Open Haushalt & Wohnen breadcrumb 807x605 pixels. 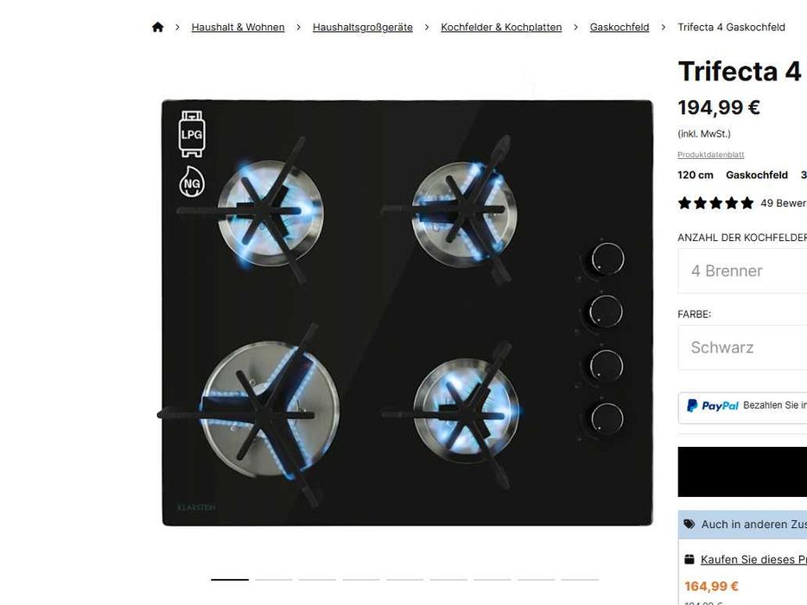(x=238, y=28)
